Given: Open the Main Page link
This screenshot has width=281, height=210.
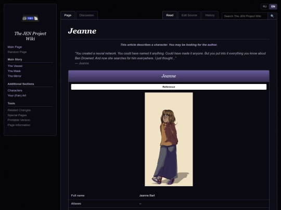Looking at the screenshot, I should click(x=15, y=47).
